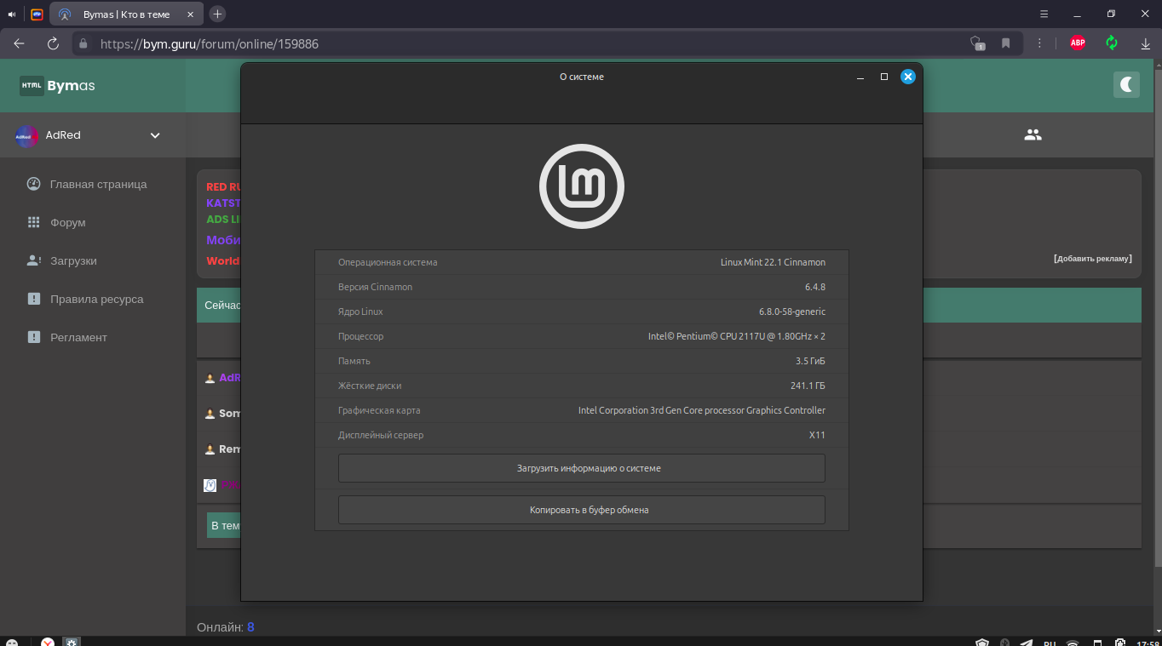Open the ABP extension icon

pyautogui.click(x=1078, y=43)
